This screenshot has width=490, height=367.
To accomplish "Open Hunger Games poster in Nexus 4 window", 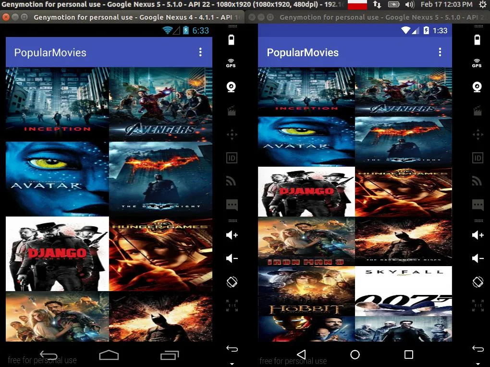I will pos(160,254).
